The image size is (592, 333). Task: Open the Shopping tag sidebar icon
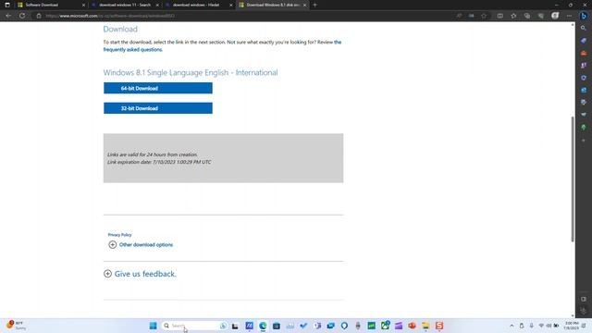pyautogui.click(x=584, y=41)
